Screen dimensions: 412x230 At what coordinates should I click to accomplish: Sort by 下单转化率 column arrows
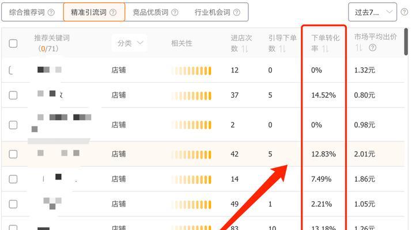pos(325,49)
